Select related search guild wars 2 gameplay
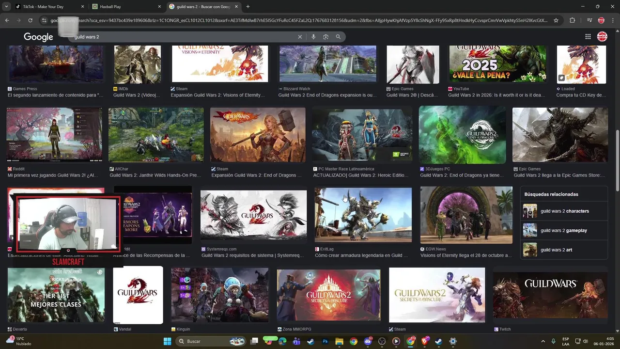Screen dimensions: 620x349 pos(564,230)
